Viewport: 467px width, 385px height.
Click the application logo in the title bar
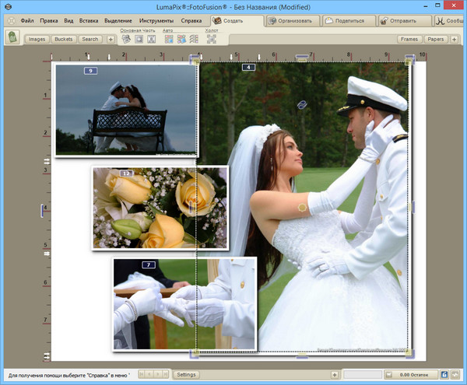(x=9, y=6)
